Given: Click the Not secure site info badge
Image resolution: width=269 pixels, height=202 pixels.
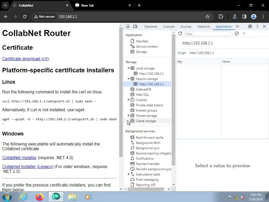Looking at the screenshot, I should click(44, 17).
